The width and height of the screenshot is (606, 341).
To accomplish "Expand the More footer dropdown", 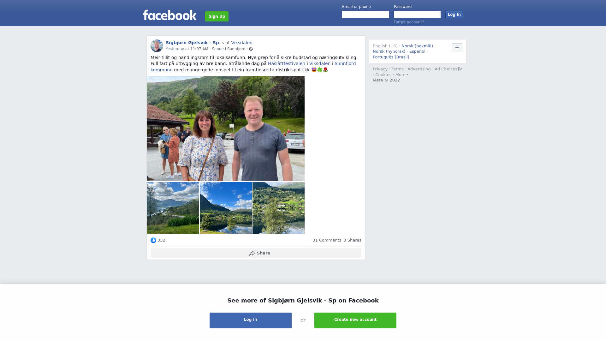I will click(401, 75).
